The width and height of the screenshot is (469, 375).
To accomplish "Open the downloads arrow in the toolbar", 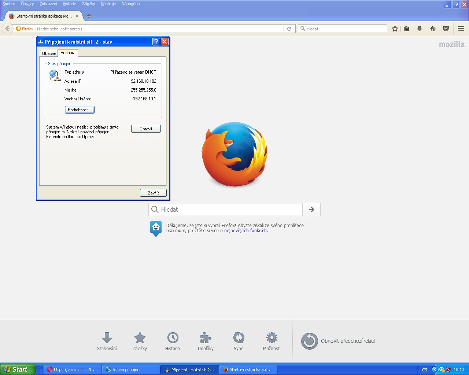I will coord(420,29).
